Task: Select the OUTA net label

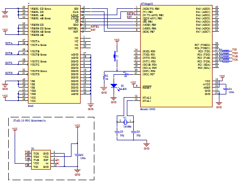Action: [x=9, y=43]
